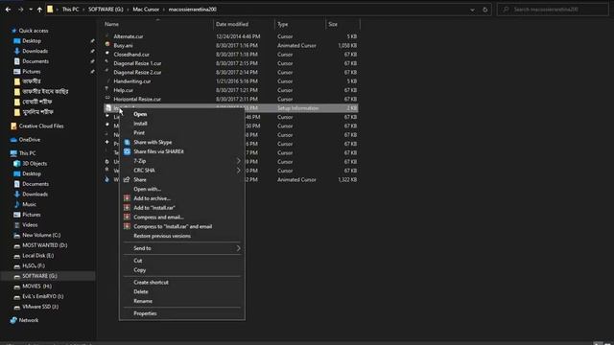
Task: Open Network in navigation pane
Action: 29,320
